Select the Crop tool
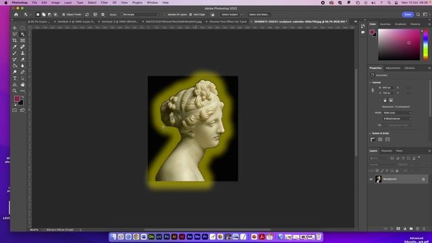 (x=14, y=40)
